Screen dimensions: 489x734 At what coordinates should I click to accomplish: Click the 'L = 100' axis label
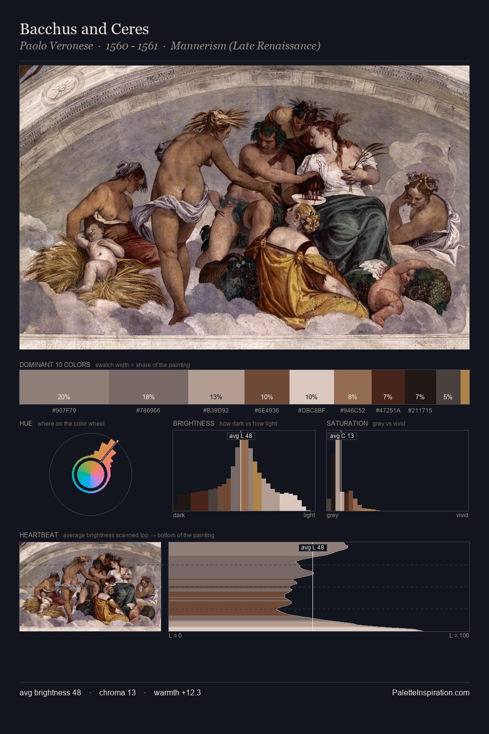click(459, 636)
